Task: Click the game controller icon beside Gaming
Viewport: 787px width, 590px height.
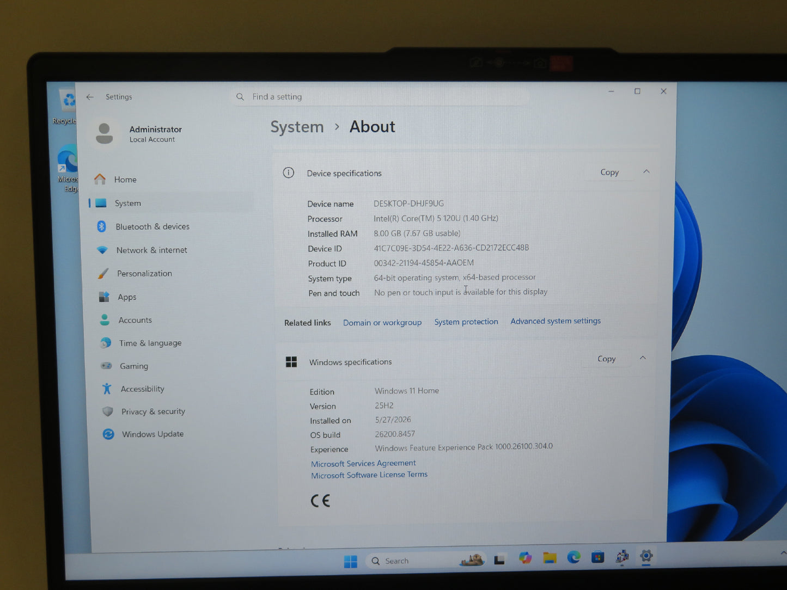Action: click(106, 366)
